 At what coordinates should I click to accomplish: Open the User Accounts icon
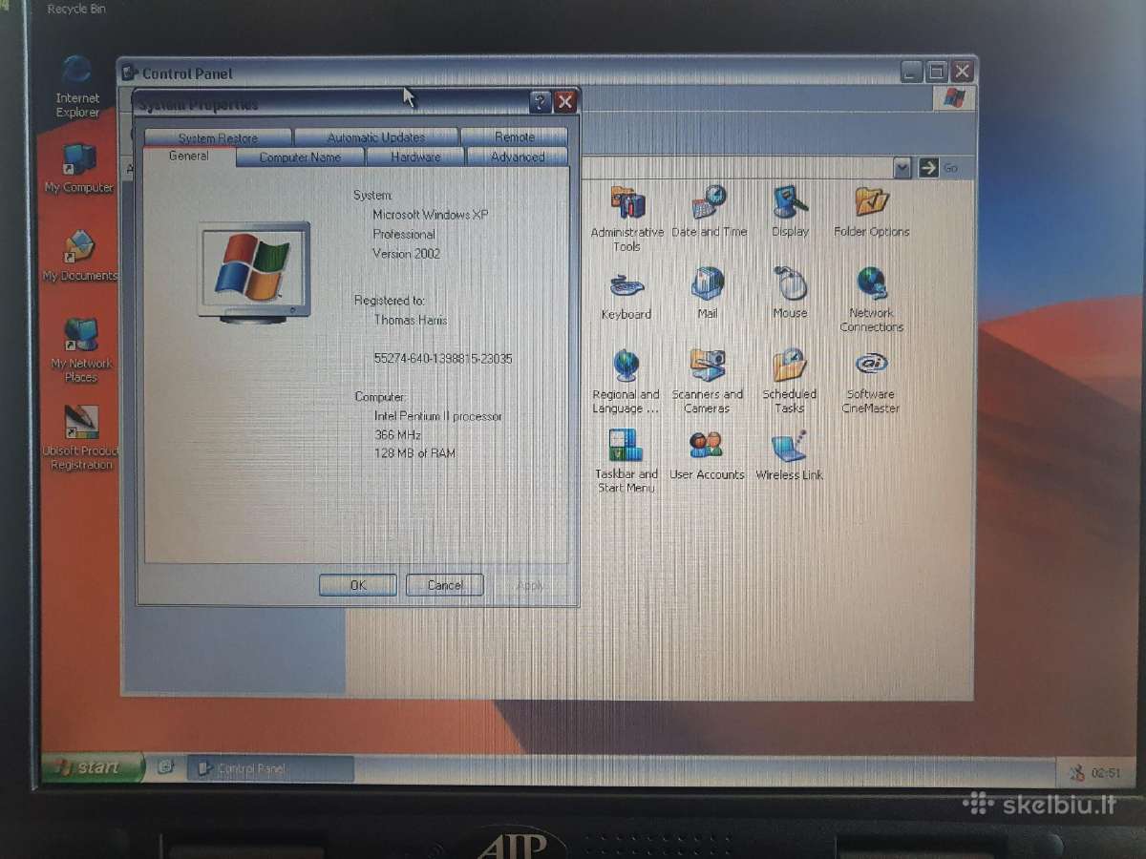707,455
